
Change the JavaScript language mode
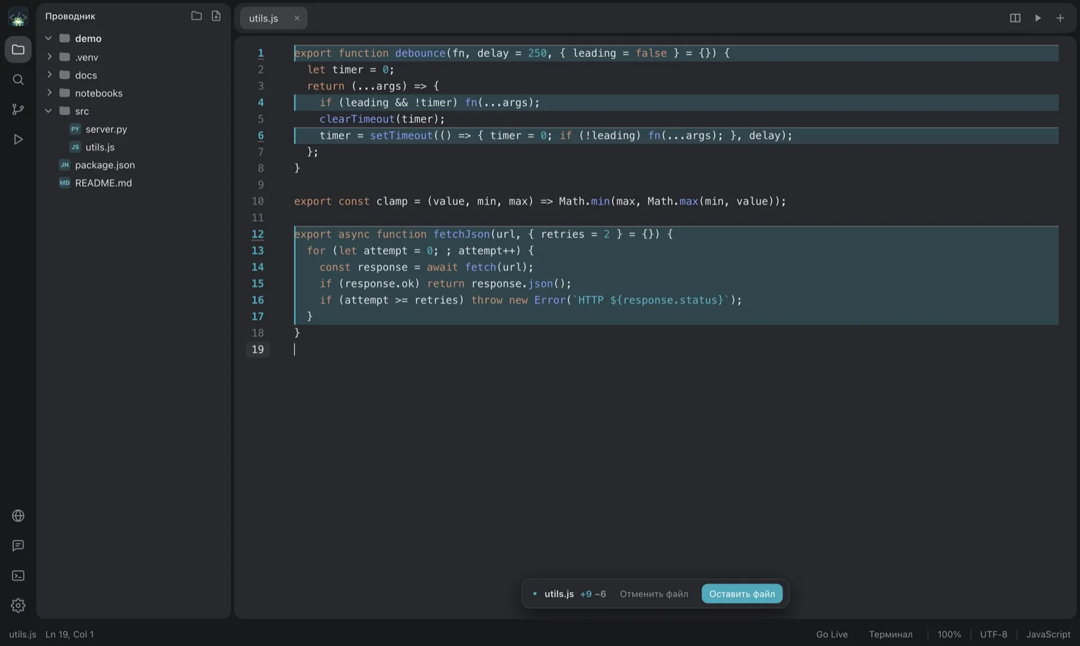tap(1048, 634)
